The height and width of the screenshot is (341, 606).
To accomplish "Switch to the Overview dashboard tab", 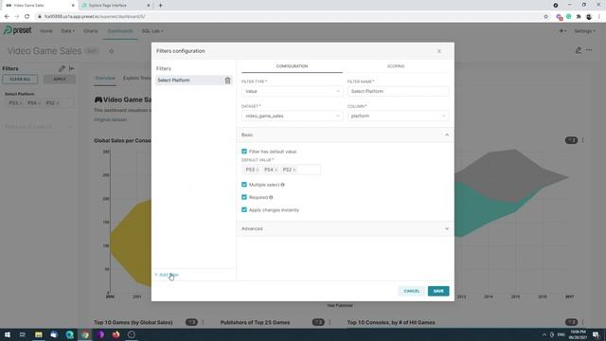I will pos(105,78).
